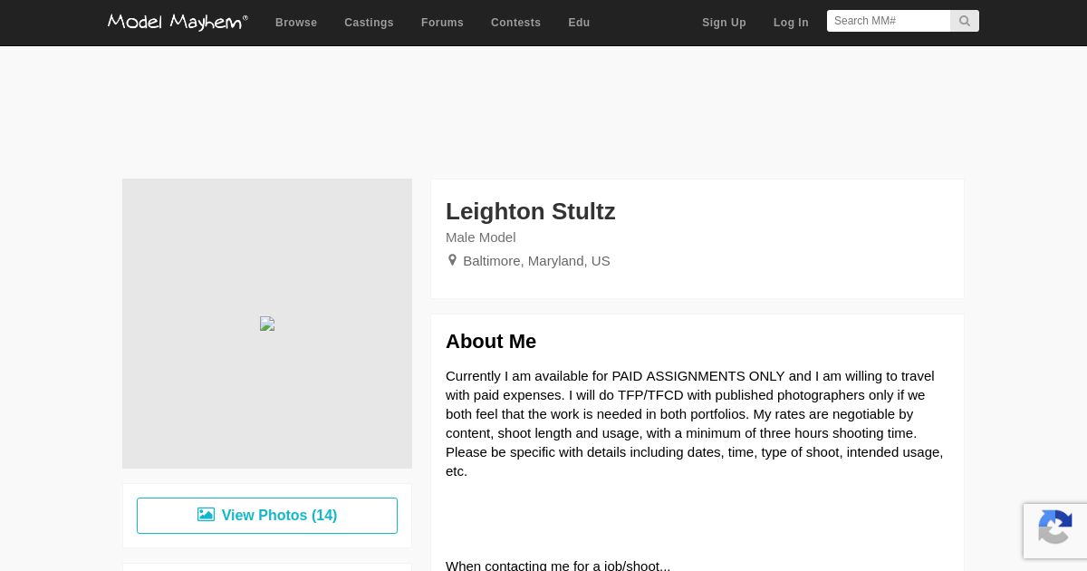The width and height of the screenshot is (1087, 571).
Task: Click the Male Model label
Action: pos(481,237)
